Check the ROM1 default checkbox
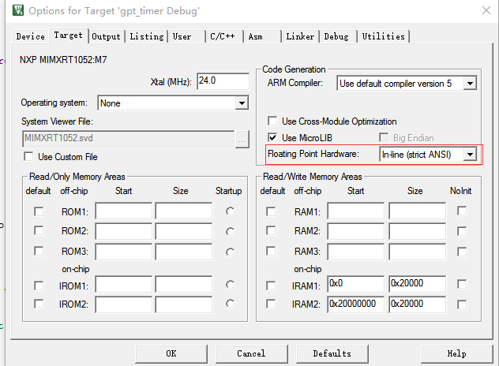This screenshot has width=499, height=366. (39, 211)
